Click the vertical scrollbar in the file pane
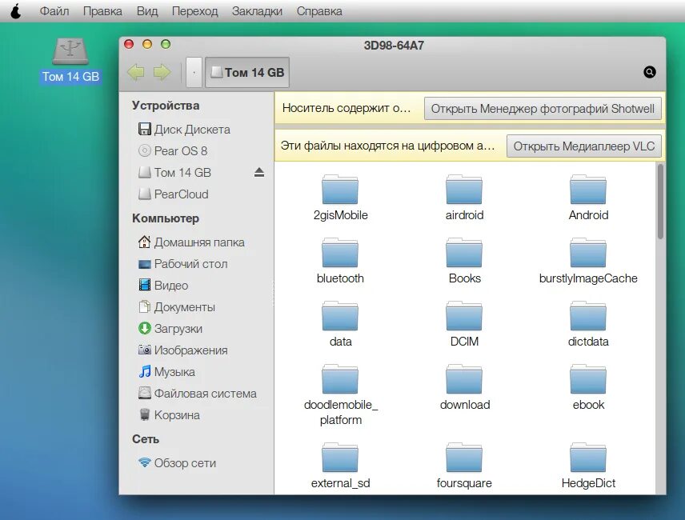This screenshot has height=520, width=685. (660, 202)
